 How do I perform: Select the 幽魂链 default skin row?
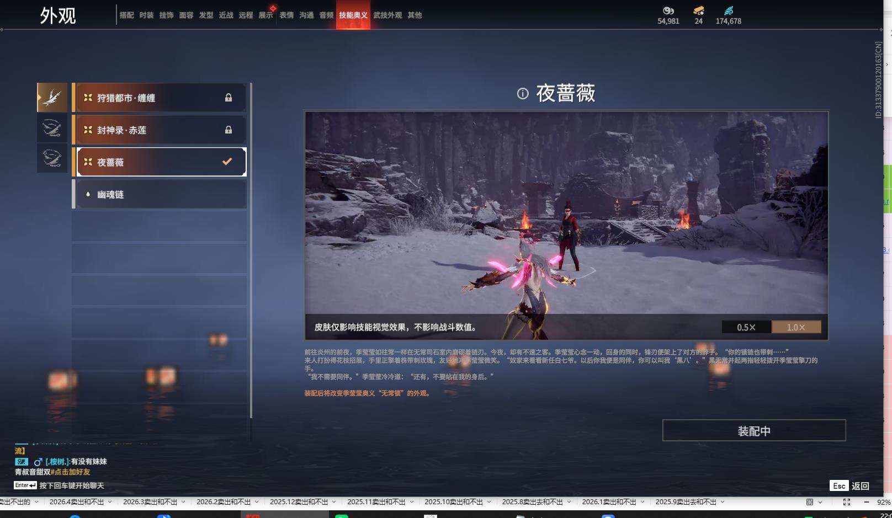(x=159, y=194)
